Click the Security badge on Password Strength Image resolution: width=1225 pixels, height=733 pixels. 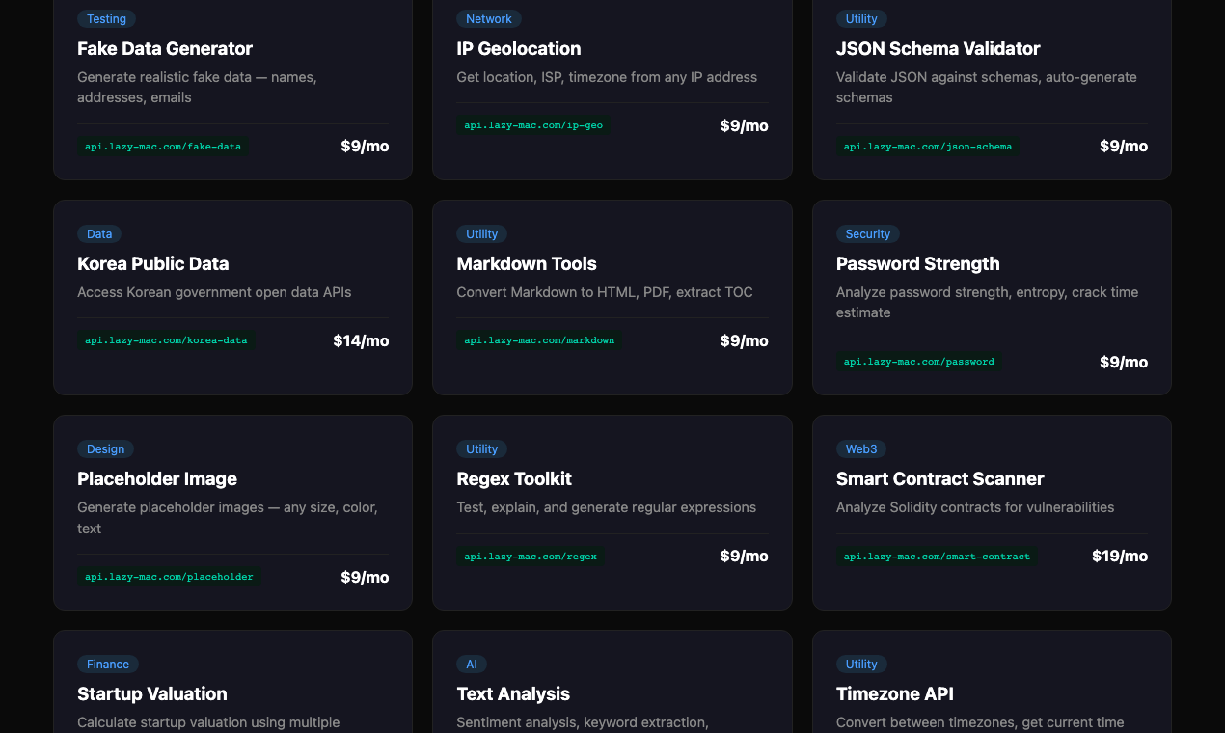click(867, 233)
